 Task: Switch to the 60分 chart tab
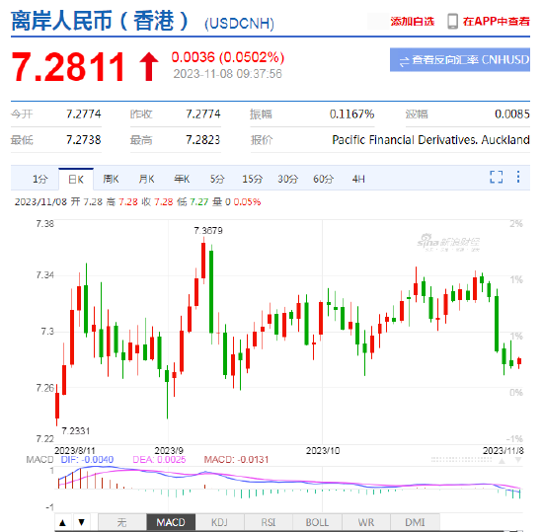pyautogui.click(x=323, y=179)
